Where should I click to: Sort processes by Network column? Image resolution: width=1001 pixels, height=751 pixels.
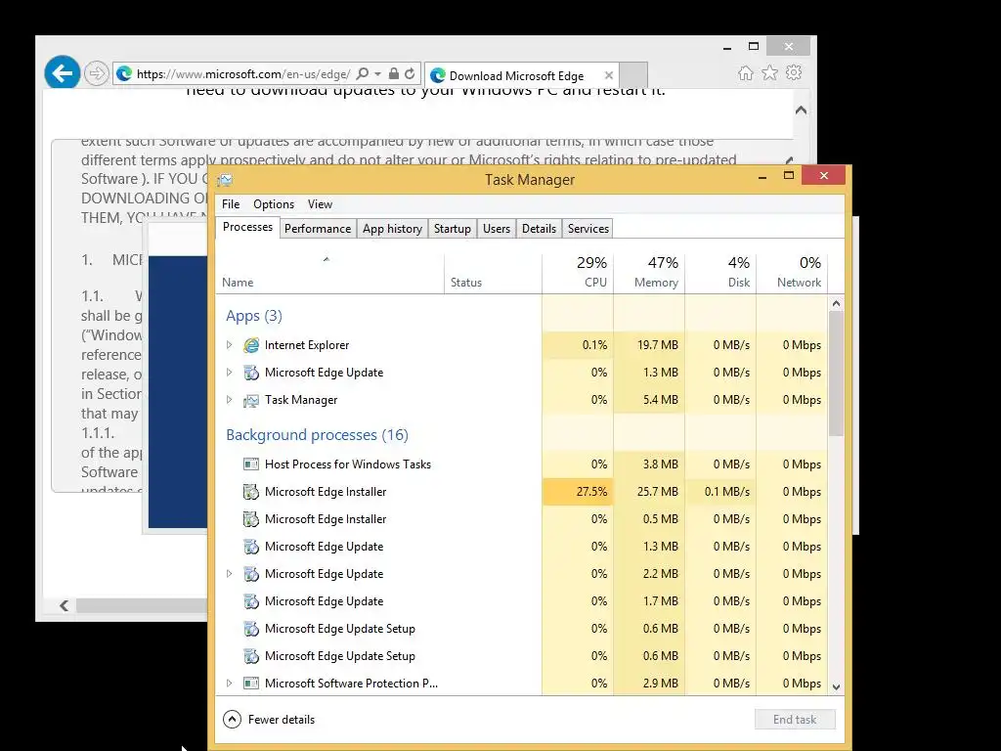pyautogui.click(x=792, y=274)
